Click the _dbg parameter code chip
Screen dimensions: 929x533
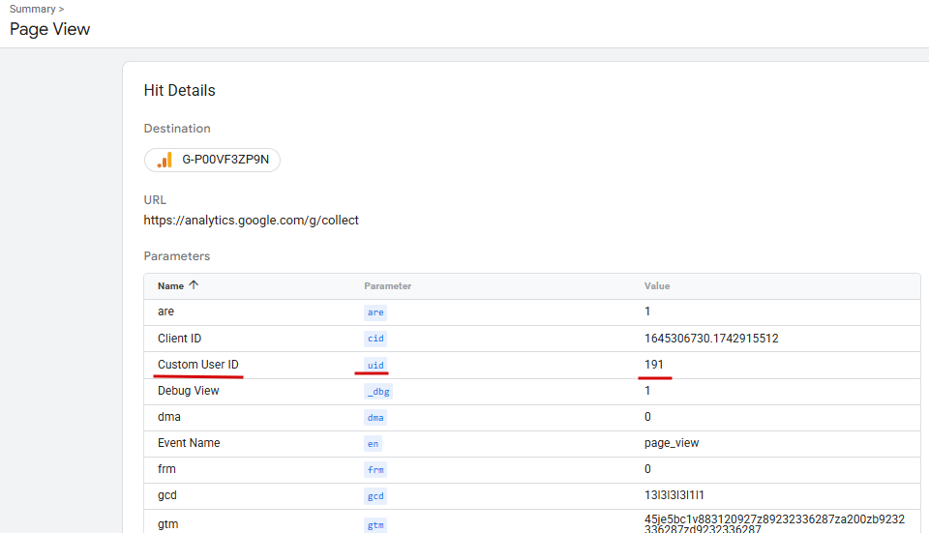(378, 391)
